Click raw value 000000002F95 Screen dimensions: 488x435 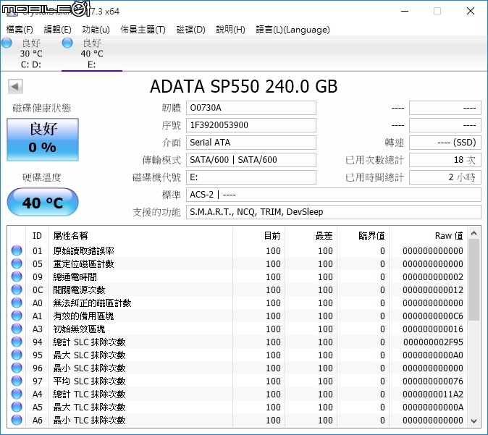coord(433,342)
